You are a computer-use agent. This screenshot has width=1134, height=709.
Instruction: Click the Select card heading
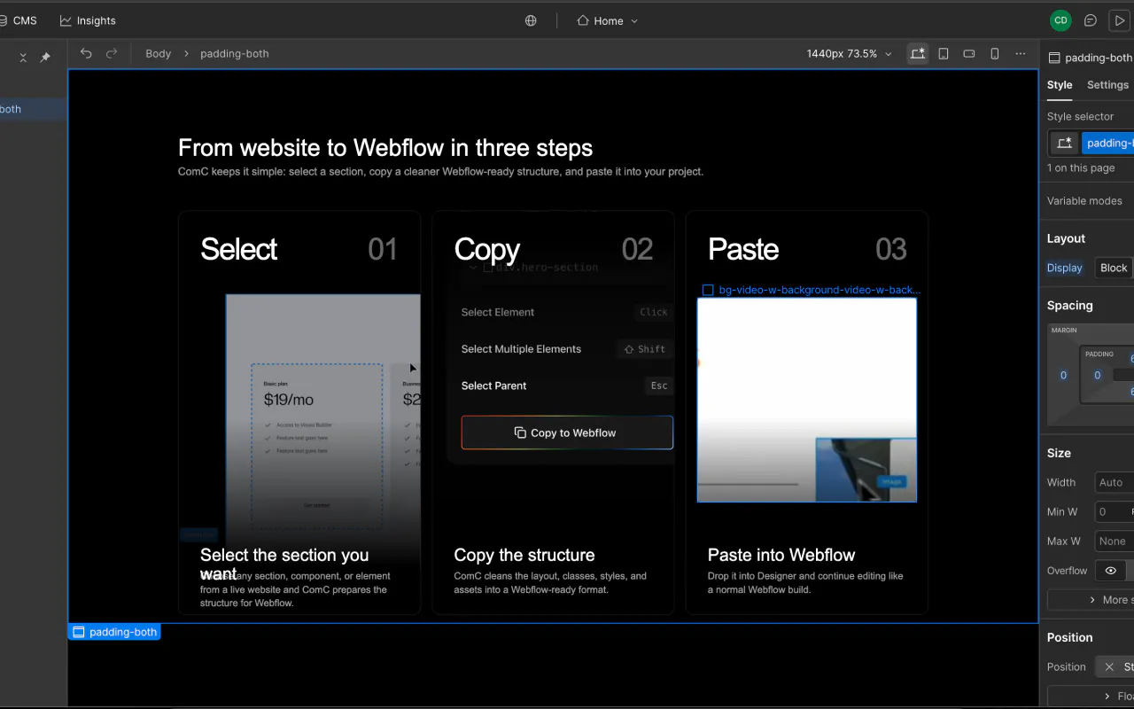pyautogui.click(x=238, y=249)
